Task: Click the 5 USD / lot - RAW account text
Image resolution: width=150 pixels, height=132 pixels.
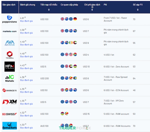Action: point(116,114)
